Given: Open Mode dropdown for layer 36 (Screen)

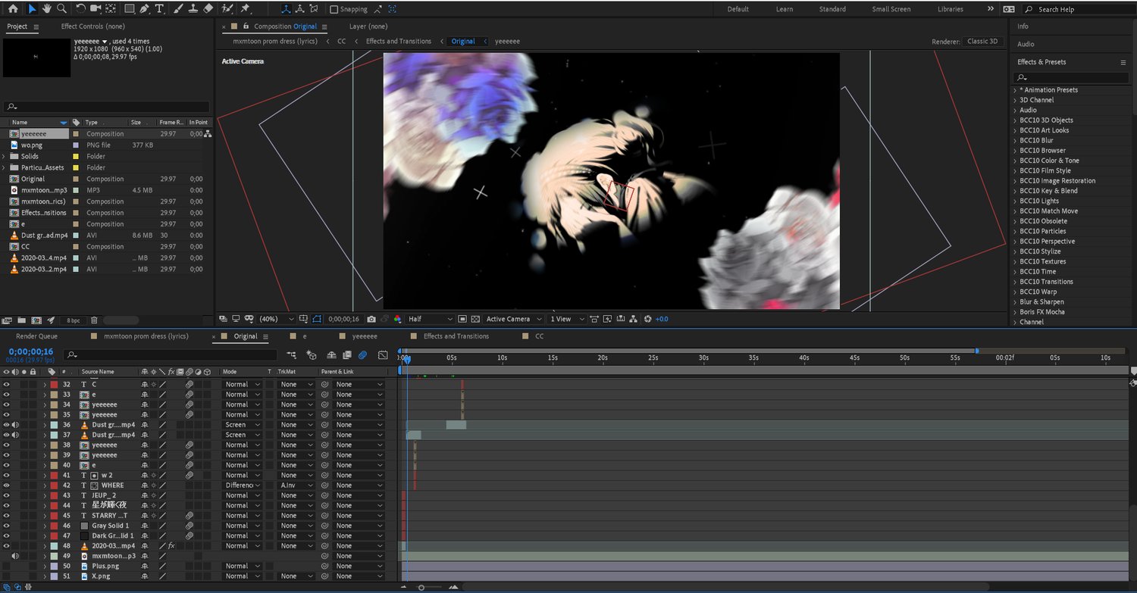Looking at the screenshot, I should click(x=243, y=425).
